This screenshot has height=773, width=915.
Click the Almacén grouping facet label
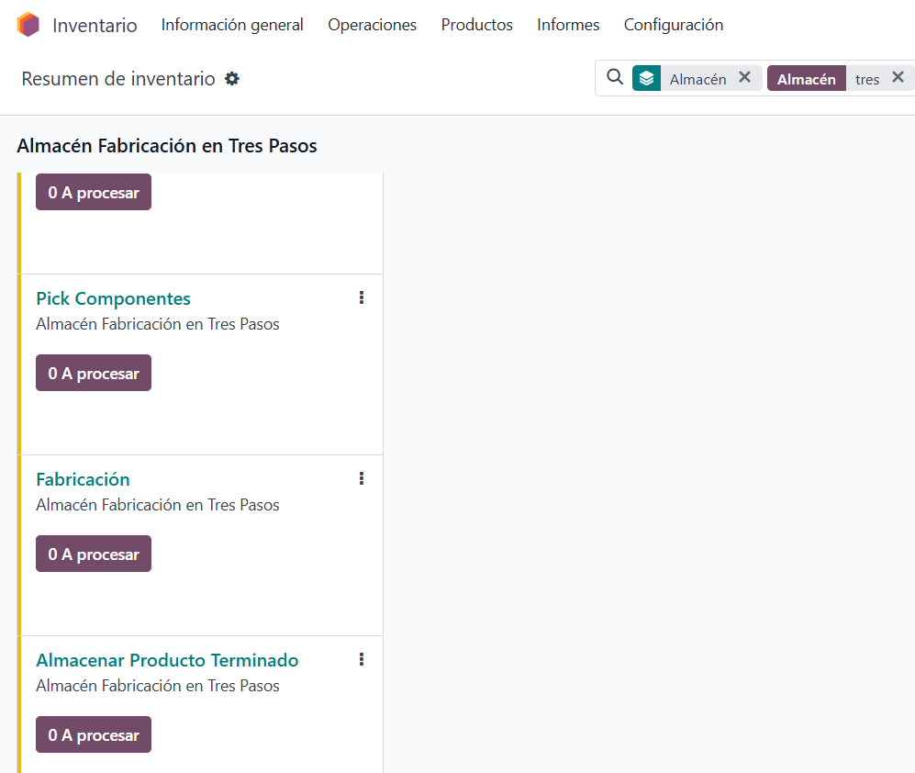tap(697, 79)
